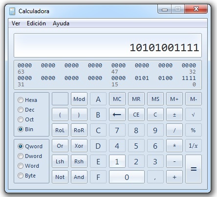Click the multiplication asterisk button
This screenshot has height=197, width=217.
(174, 146)
